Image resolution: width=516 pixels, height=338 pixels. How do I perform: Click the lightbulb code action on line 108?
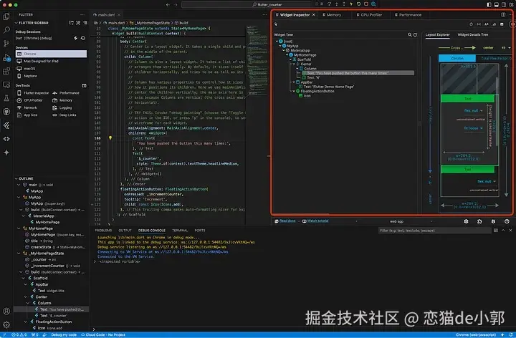(x=110, y=138)
